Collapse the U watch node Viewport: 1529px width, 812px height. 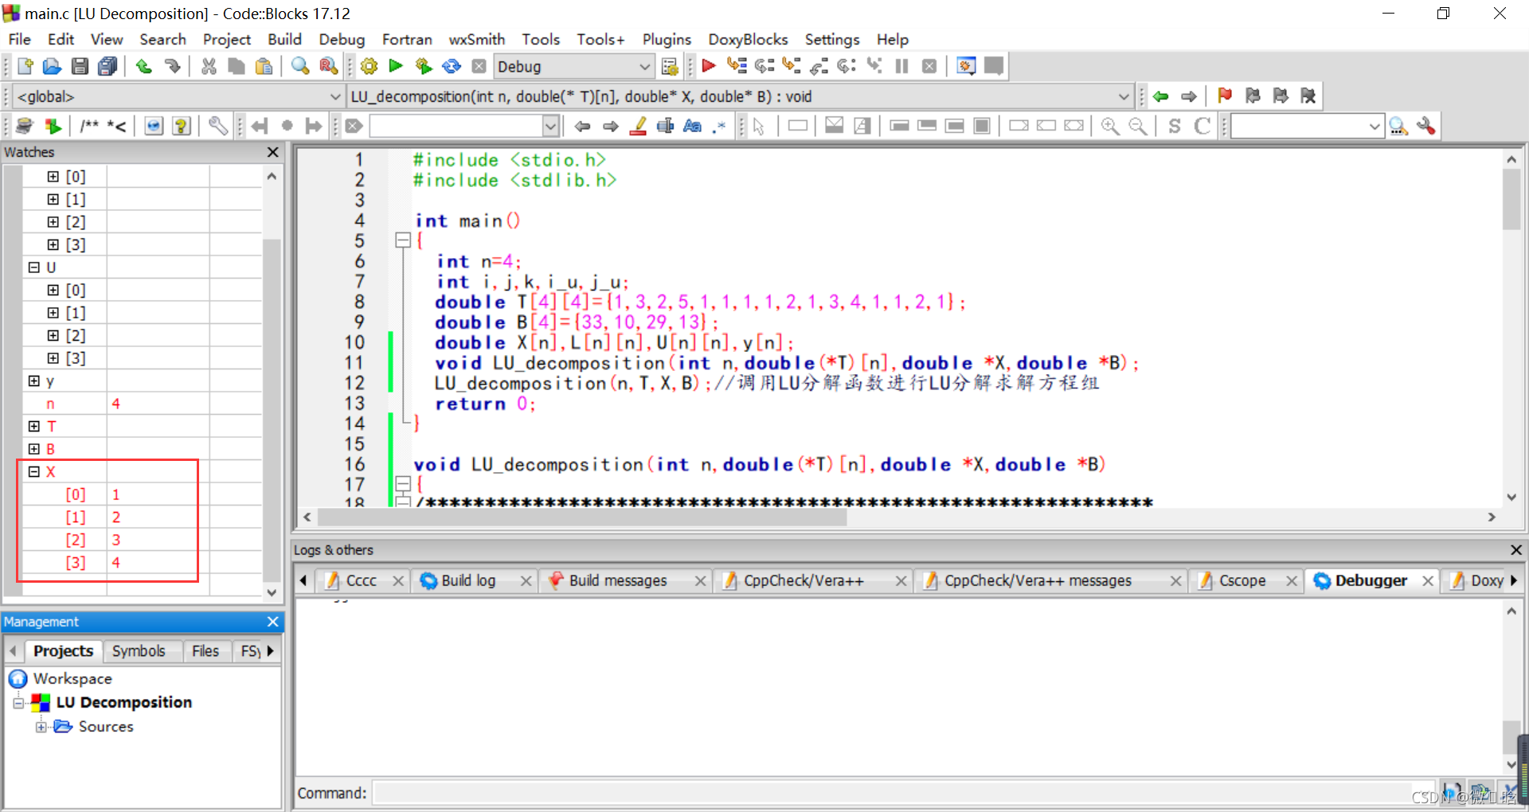[33, 267]
